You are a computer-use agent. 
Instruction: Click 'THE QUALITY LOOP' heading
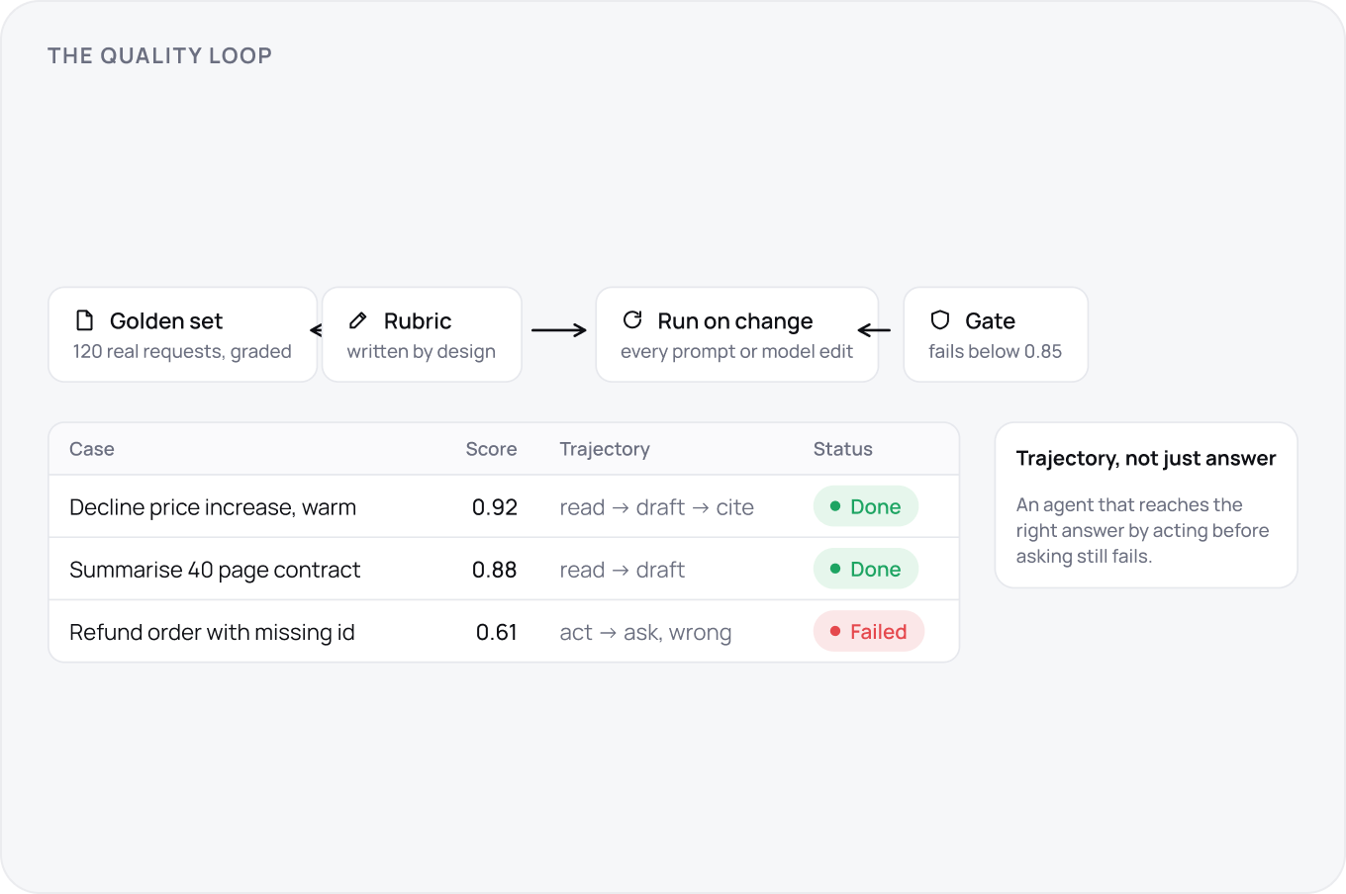coord(159,55)
